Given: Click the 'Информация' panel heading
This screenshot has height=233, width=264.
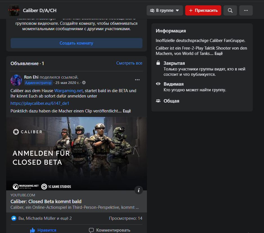Looking at the screenshot, I should click(171, 31).
